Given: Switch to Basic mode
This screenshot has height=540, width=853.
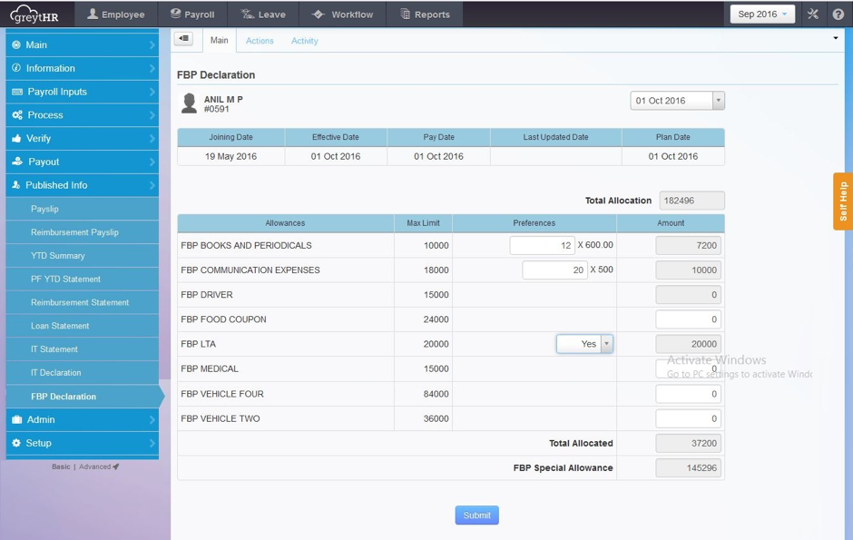Looking at the screenshot, I should (61, 466).
